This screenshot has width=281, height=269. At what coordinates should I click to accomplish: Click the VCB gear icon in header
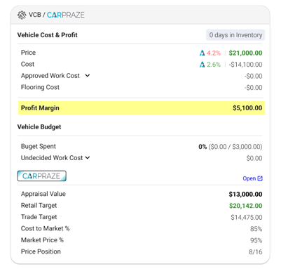point(22,15)
